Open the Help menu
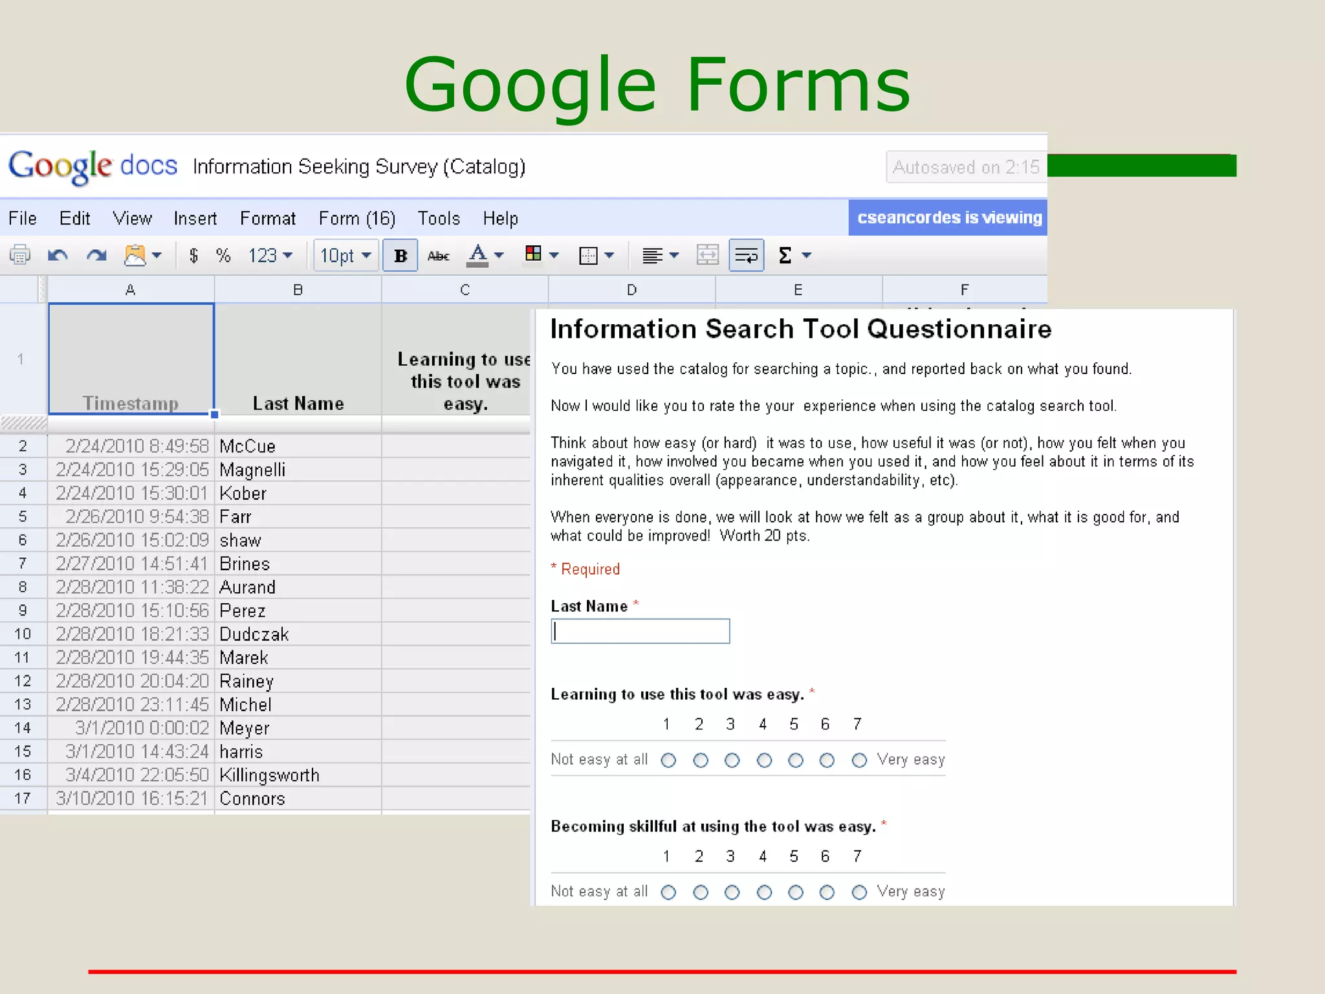 click(500, 219)
